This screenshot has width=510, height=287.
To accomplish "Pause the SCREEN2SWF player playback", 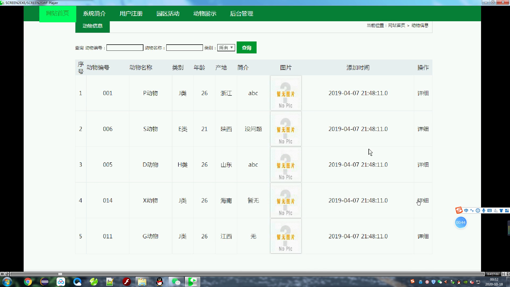I will coord(2,274).
